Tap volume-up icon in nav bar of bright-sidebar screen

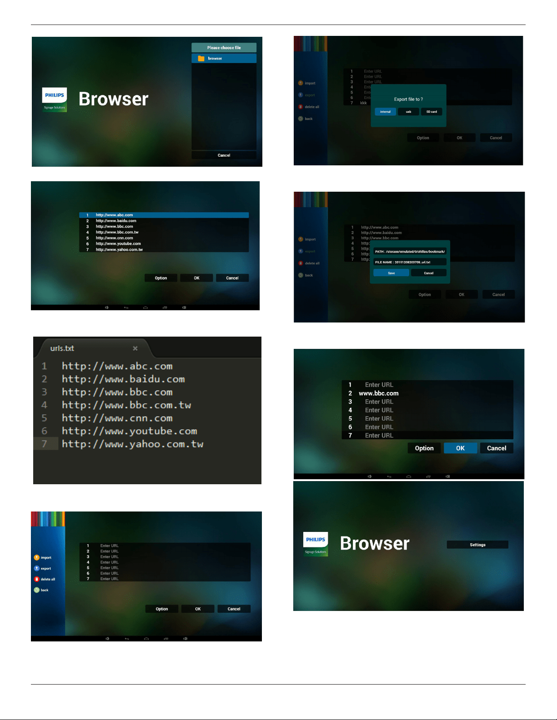tap(185, 639)
